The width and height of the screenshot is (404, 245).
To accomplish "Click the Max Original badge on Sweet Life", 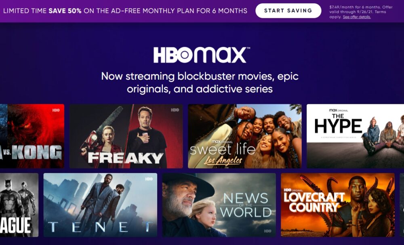I will click(x=222, y=142).
